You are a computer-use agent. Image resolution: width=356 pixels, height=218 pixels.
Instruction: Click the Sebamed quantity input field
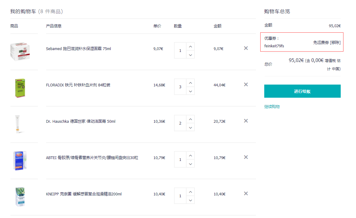tap(180, 51)
